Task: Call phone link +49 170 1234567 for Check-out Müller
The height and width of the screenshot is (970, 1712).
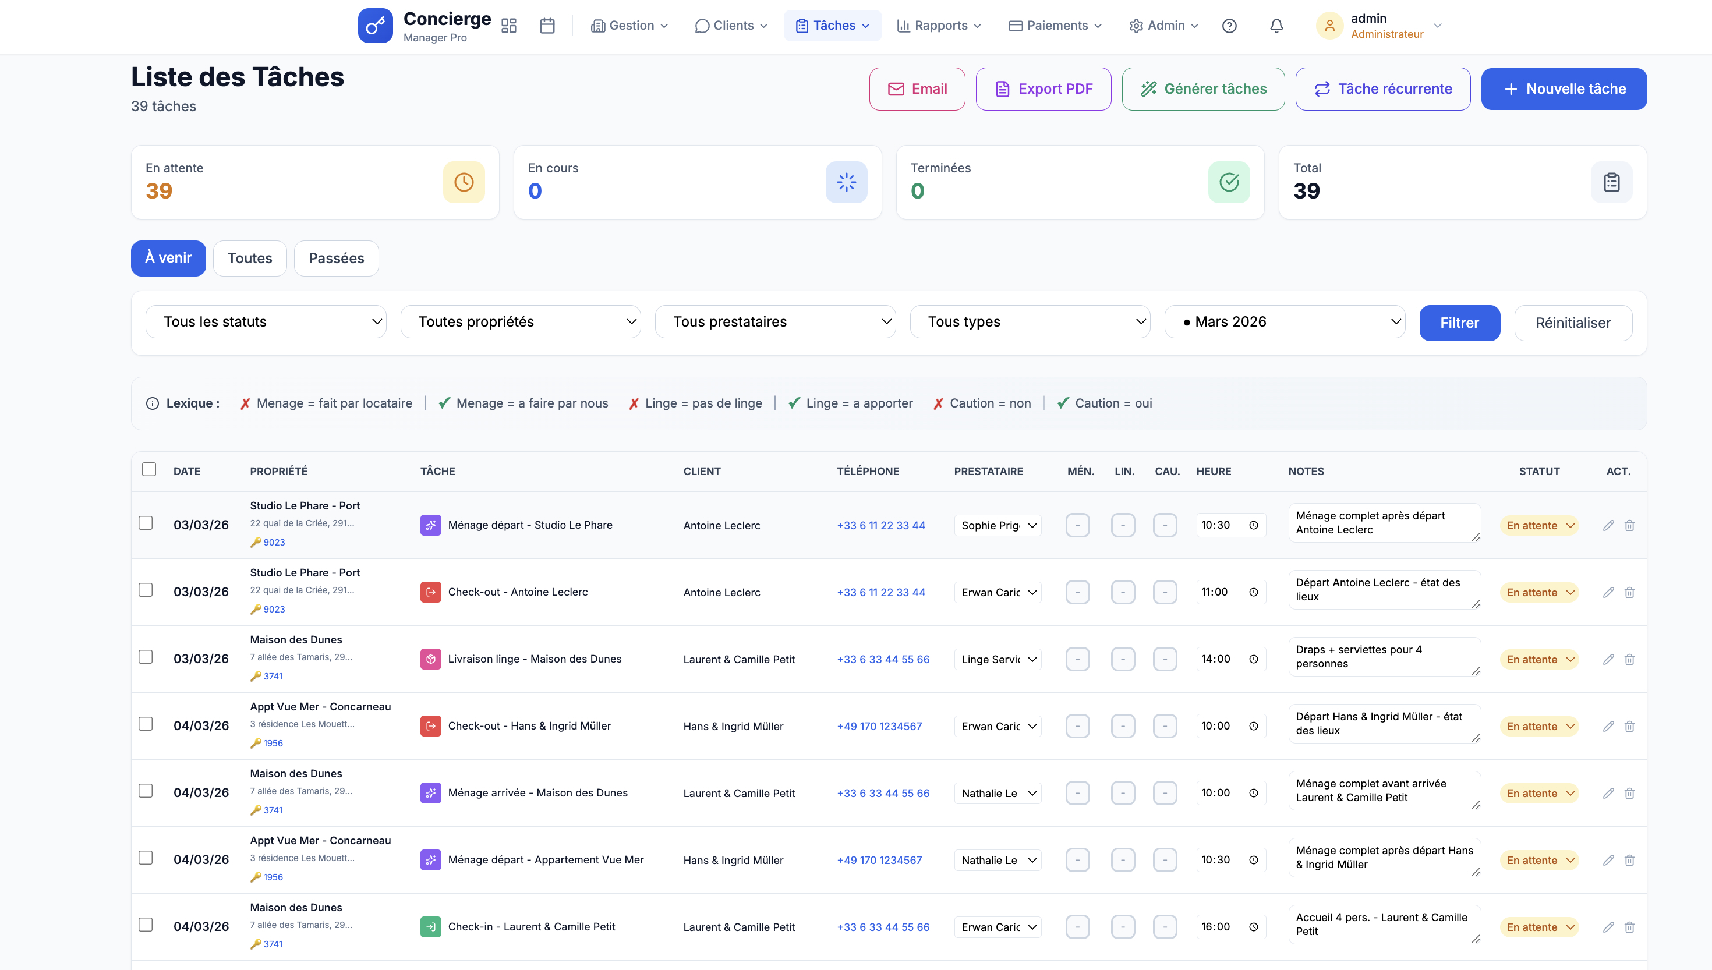Action: [879, 726]
